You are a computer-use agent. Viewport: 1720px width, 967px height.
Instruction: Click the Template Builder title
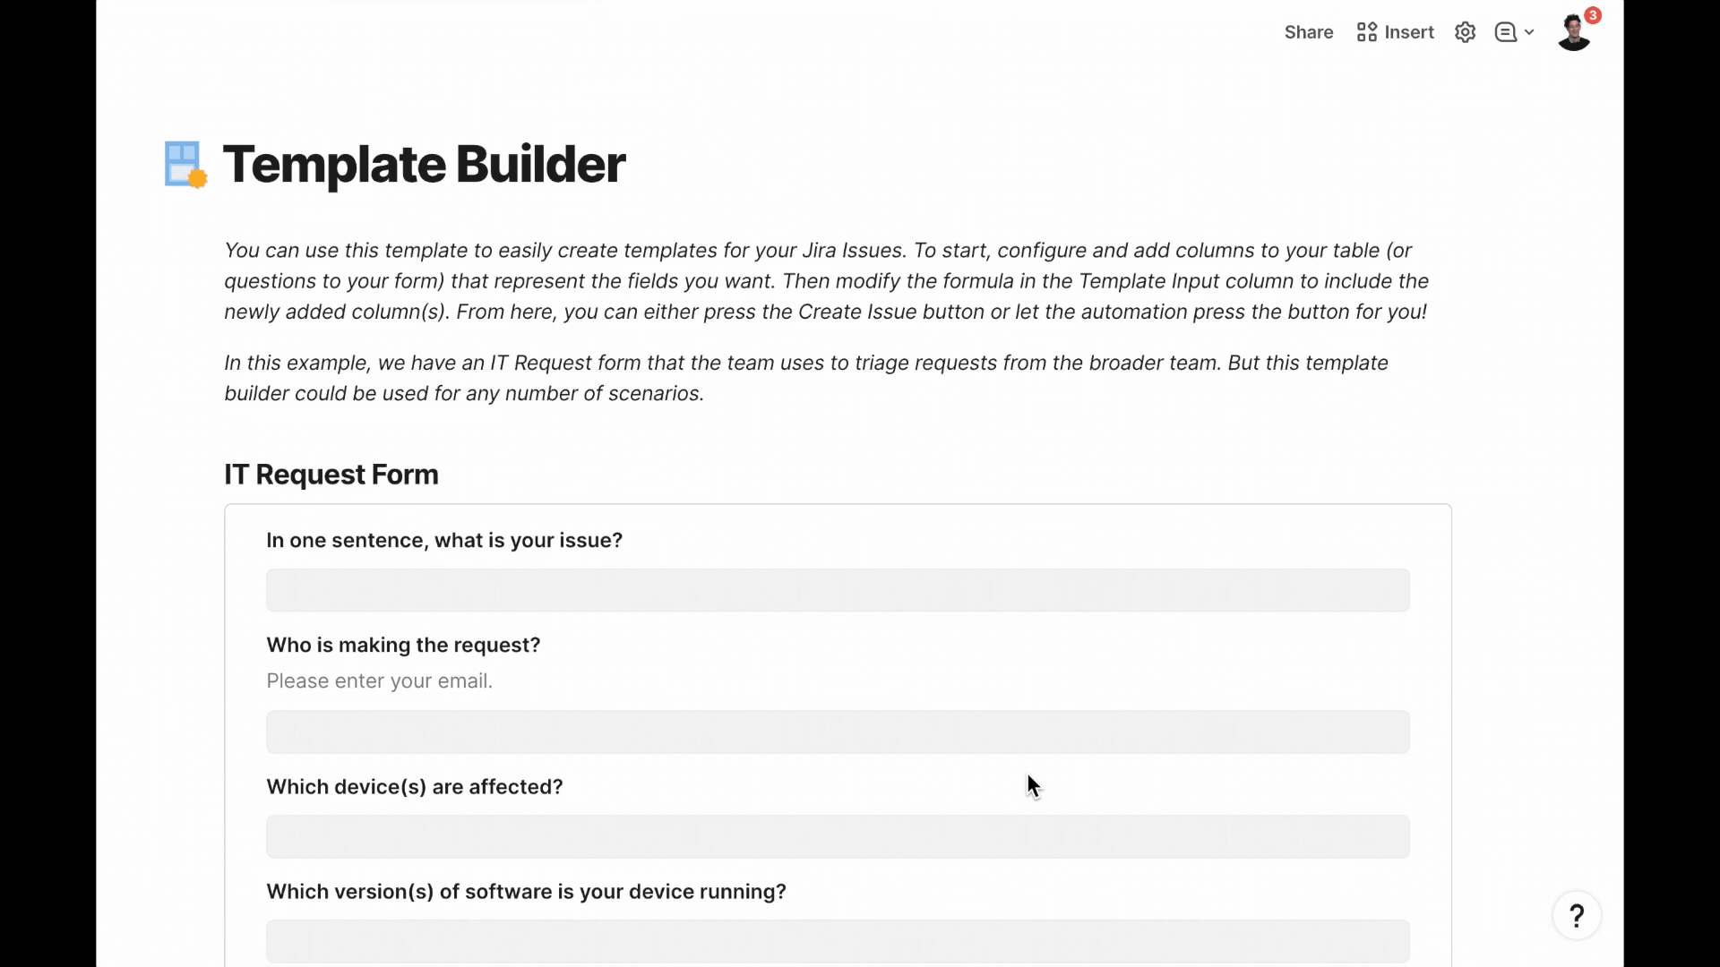(424, 165)
